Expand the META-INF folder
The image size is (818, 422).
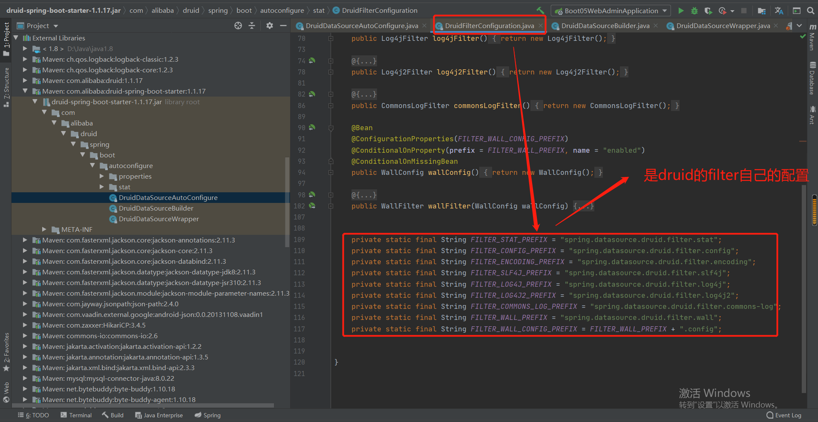(44, 229)
